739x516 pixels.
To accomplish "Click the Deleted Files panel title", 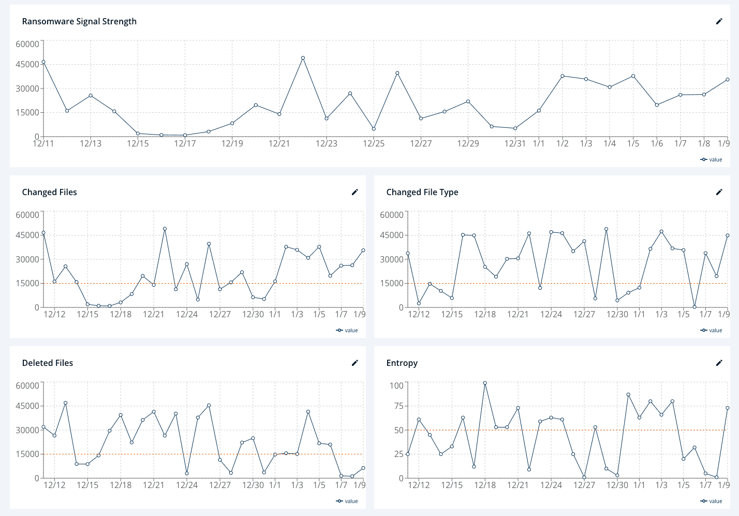I will pos(48,363).
